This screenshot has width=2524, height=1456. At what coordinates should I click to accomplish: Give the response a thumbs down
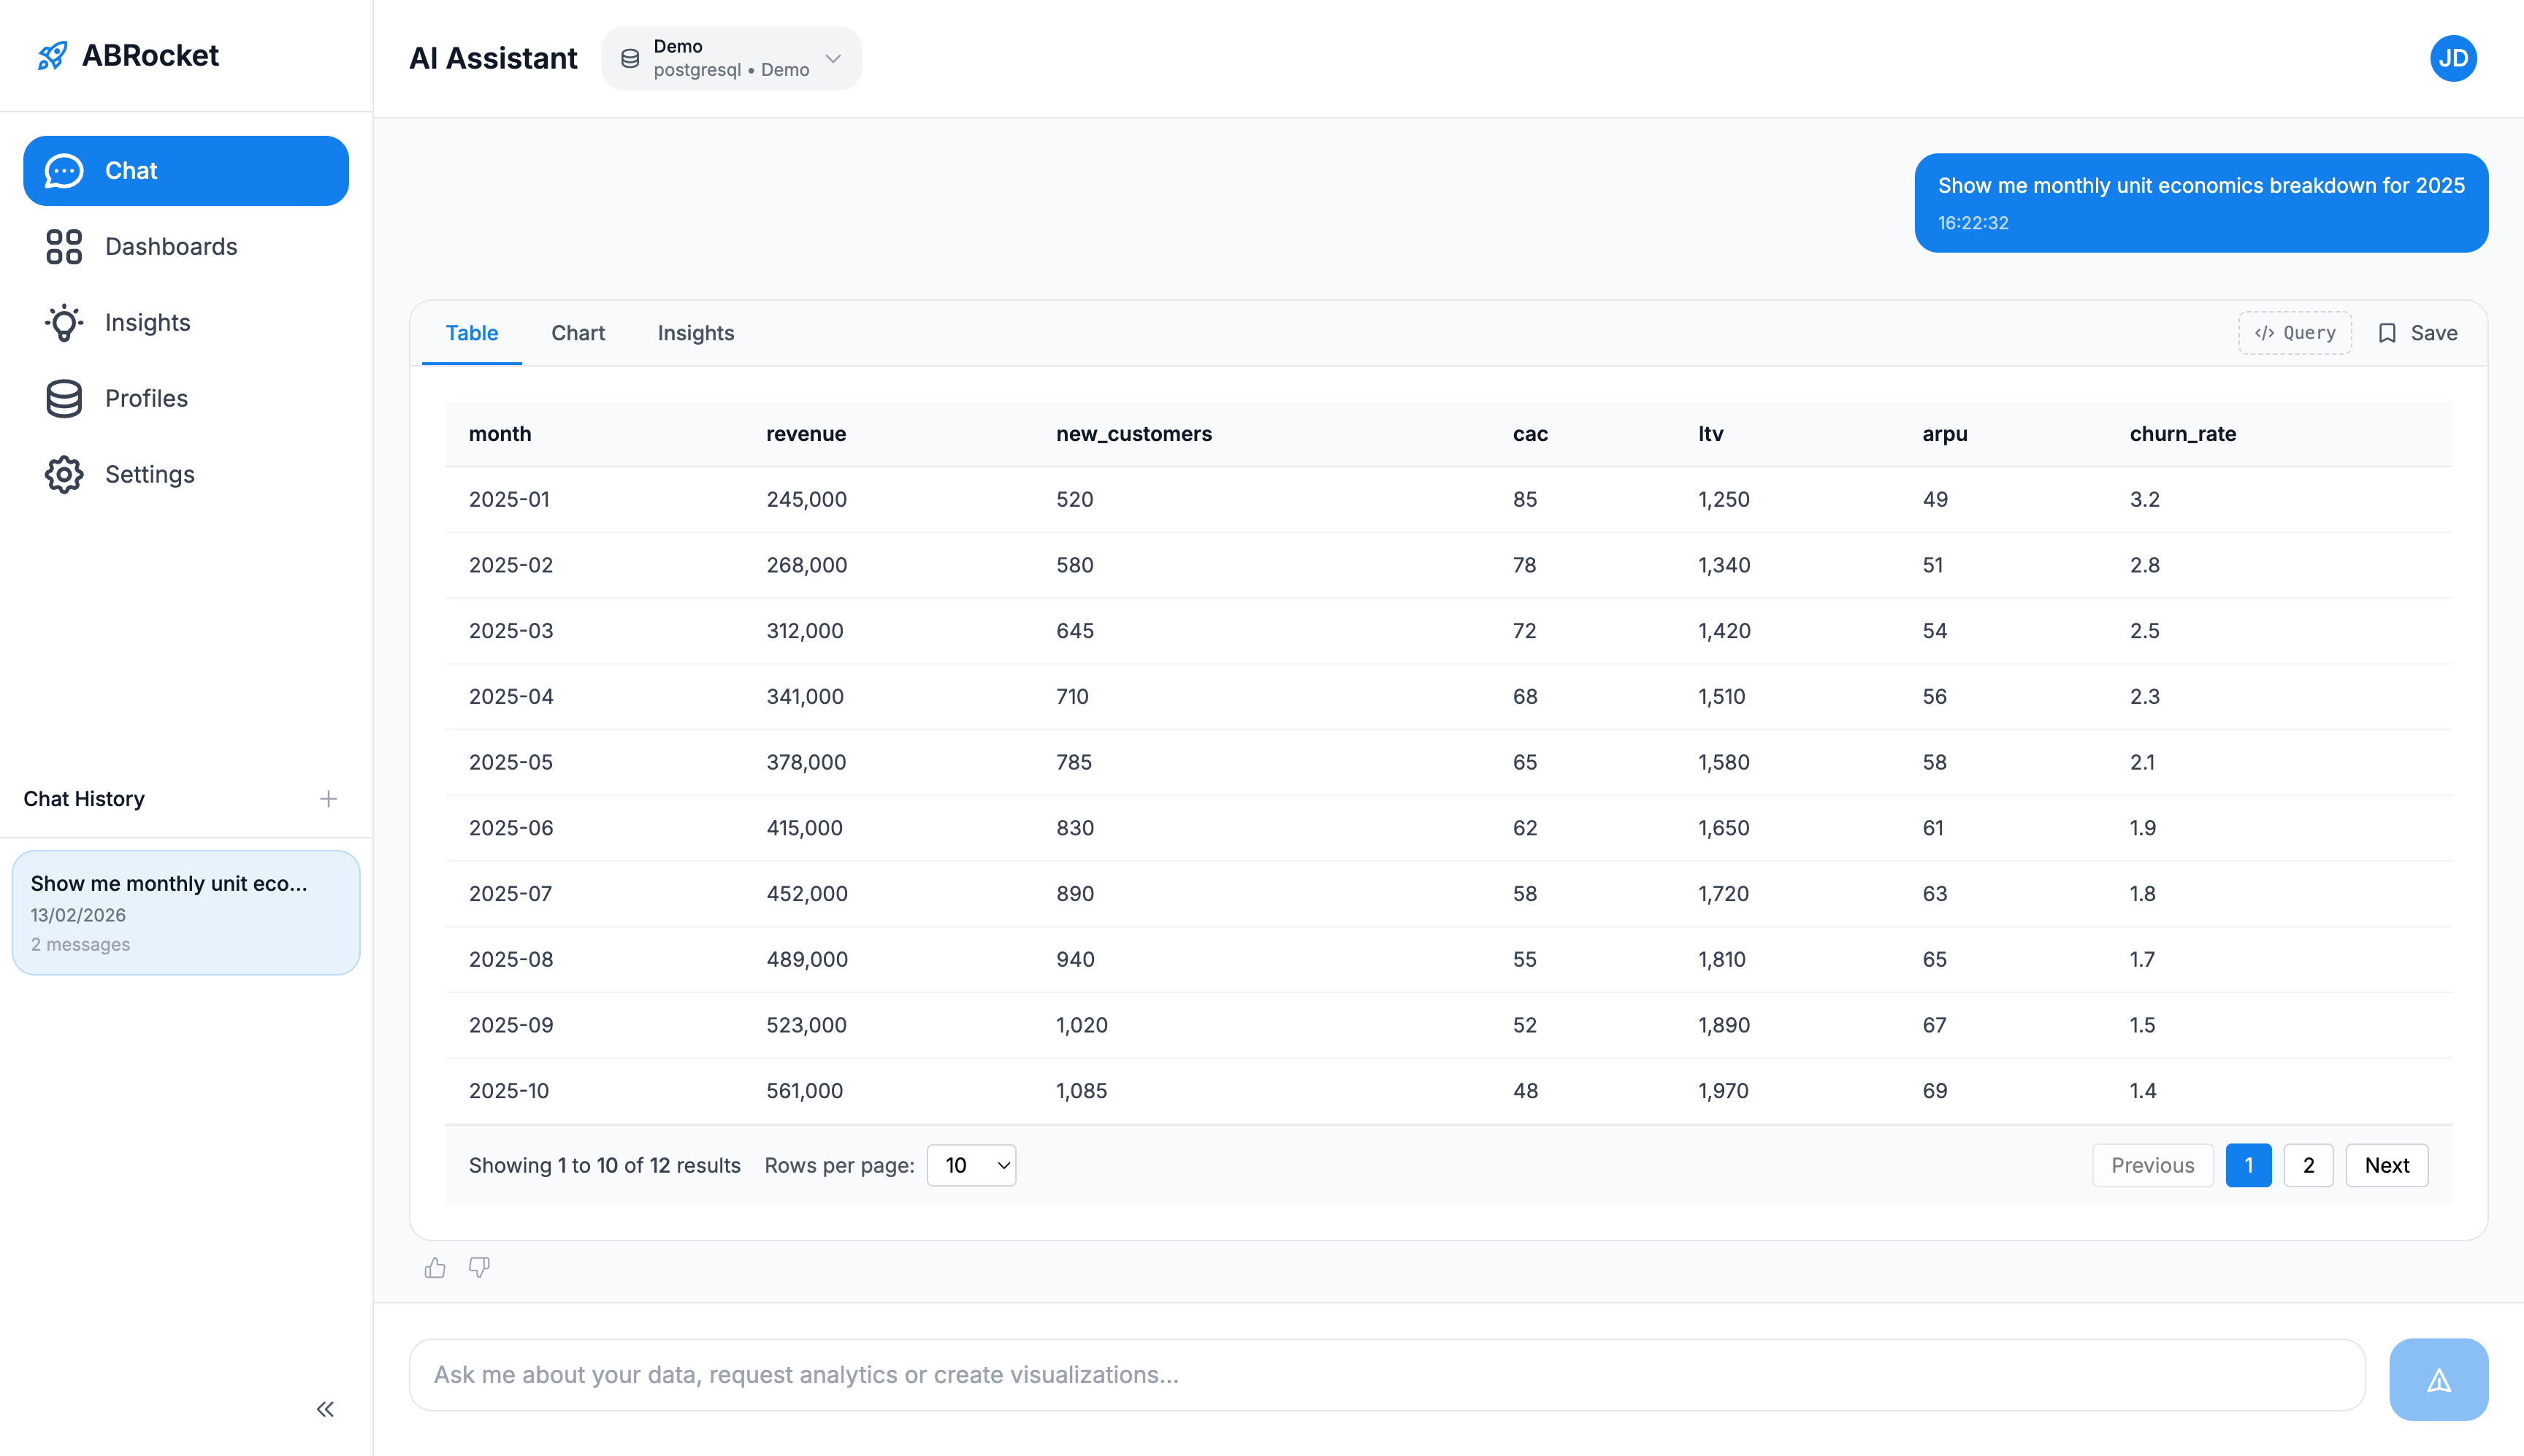479,1267
